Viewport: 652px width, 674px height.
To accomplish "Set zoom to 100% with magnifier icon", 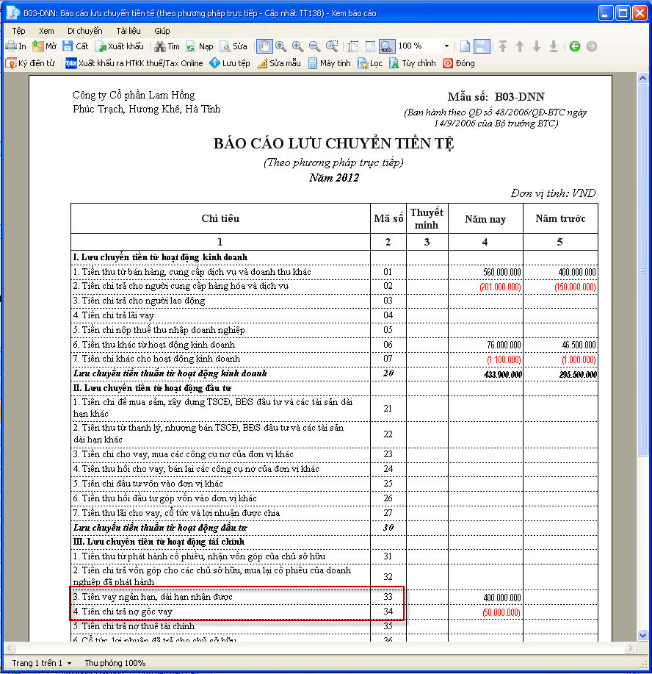I will 386,46.
